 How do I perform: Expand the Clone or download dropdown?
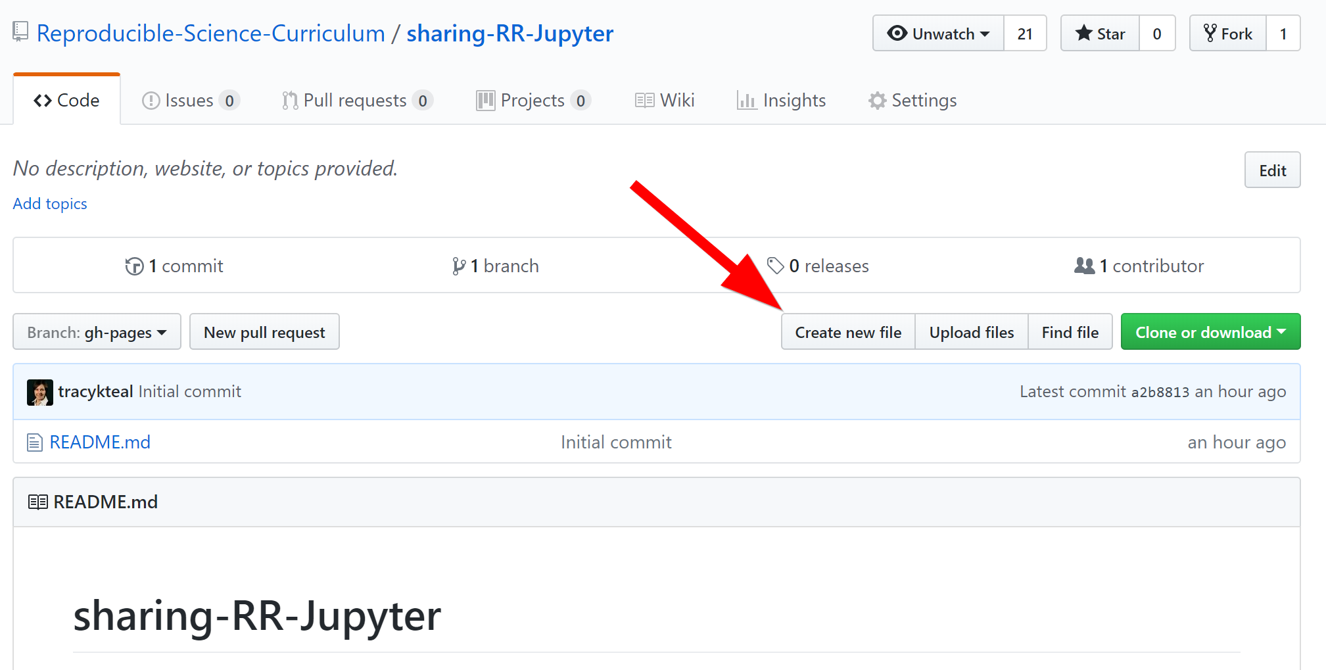(x=1210, y=332)
